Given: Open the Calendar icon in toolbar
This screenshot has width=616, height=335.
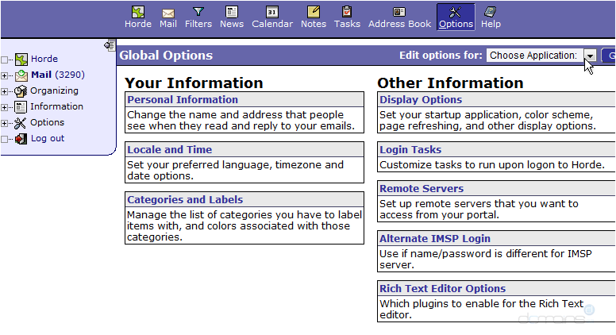Looking at the screenshot, I should [x=272, y=12].
